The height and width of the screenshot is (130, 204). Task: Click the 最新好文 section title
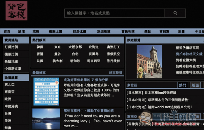tap(39, 72)
